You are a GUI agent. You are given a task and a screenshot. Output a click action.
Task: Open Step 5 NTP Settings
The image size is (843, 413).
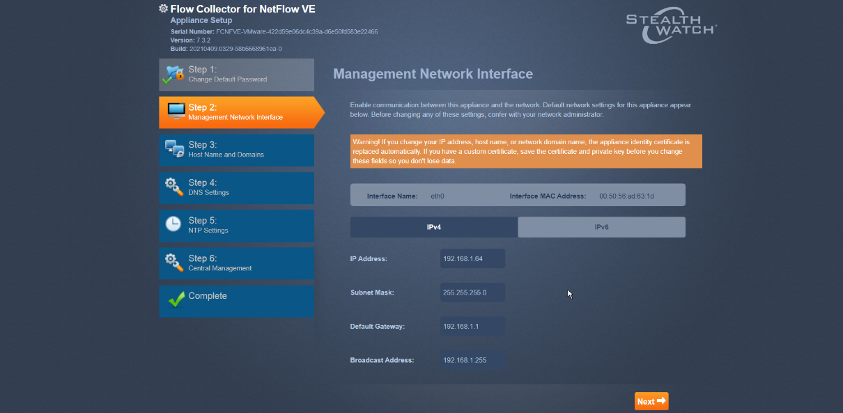coord(236,225)
